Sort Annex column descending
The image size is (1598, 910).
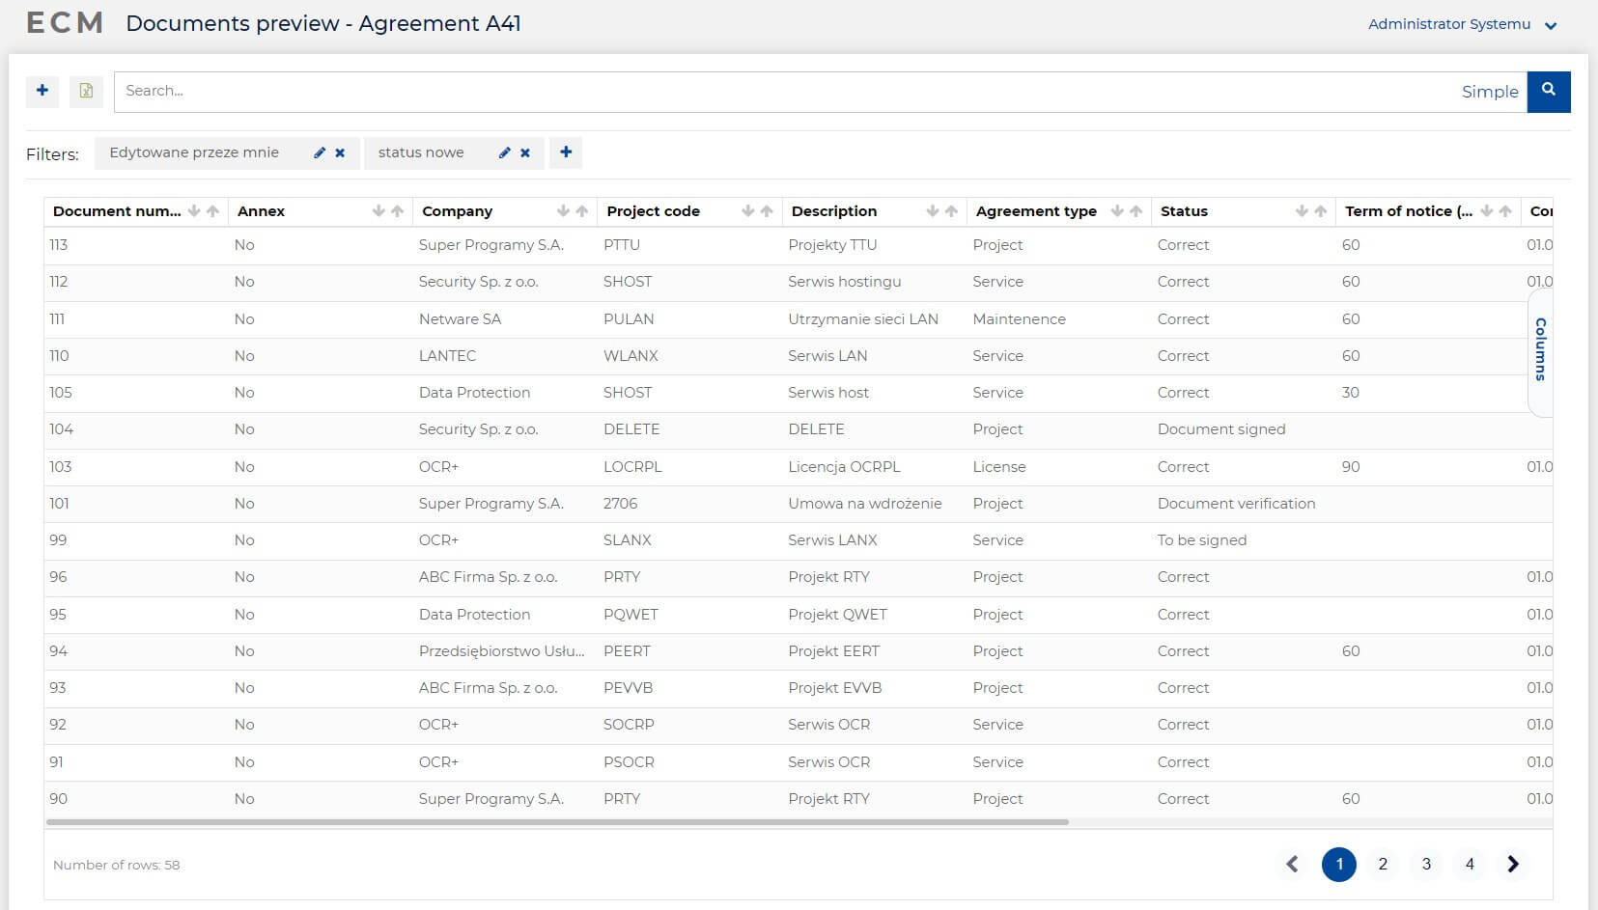[x=378, y=211]
